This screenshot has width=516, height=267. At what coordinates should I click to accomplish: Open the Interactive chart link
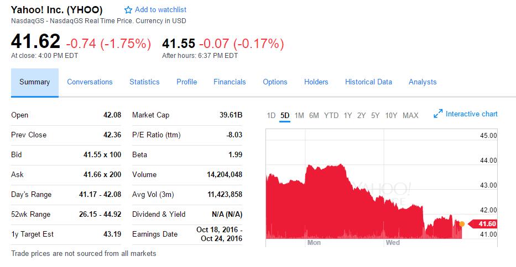click(x=471, y=114)
